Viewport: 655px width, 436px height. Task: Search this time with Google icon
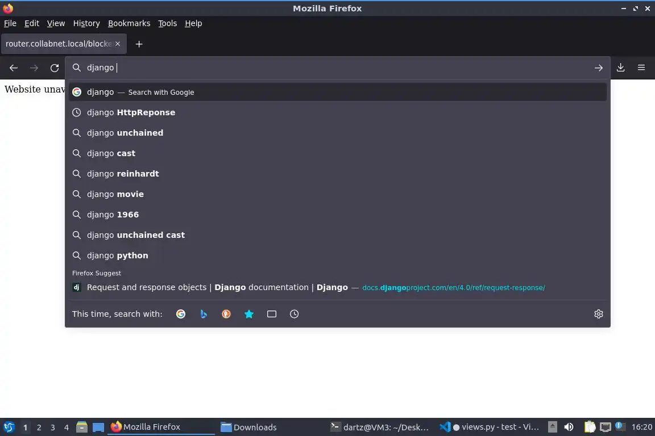click(181, 314)
